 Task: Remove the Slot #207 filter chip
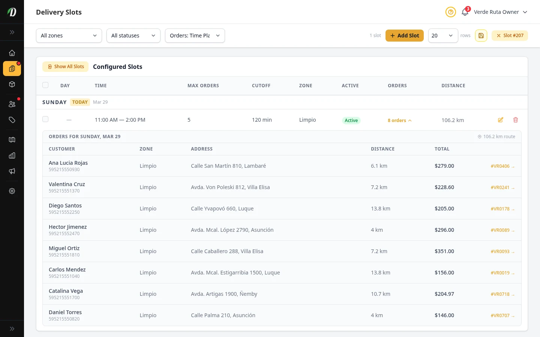click(x=499, y=35)
